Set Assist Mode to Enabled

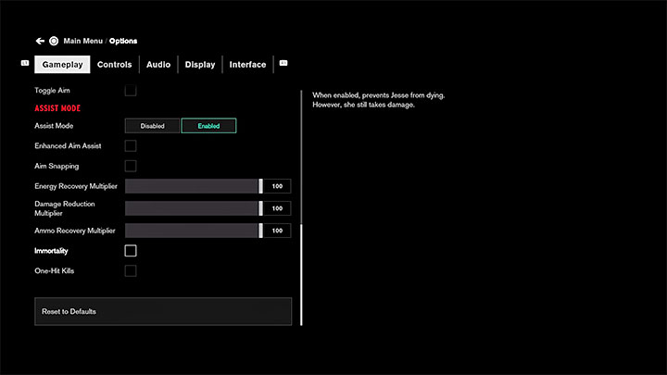click(208, 126)
